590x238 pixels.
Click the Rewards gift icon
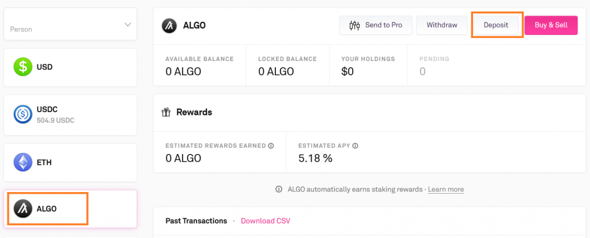pos(166,112)
